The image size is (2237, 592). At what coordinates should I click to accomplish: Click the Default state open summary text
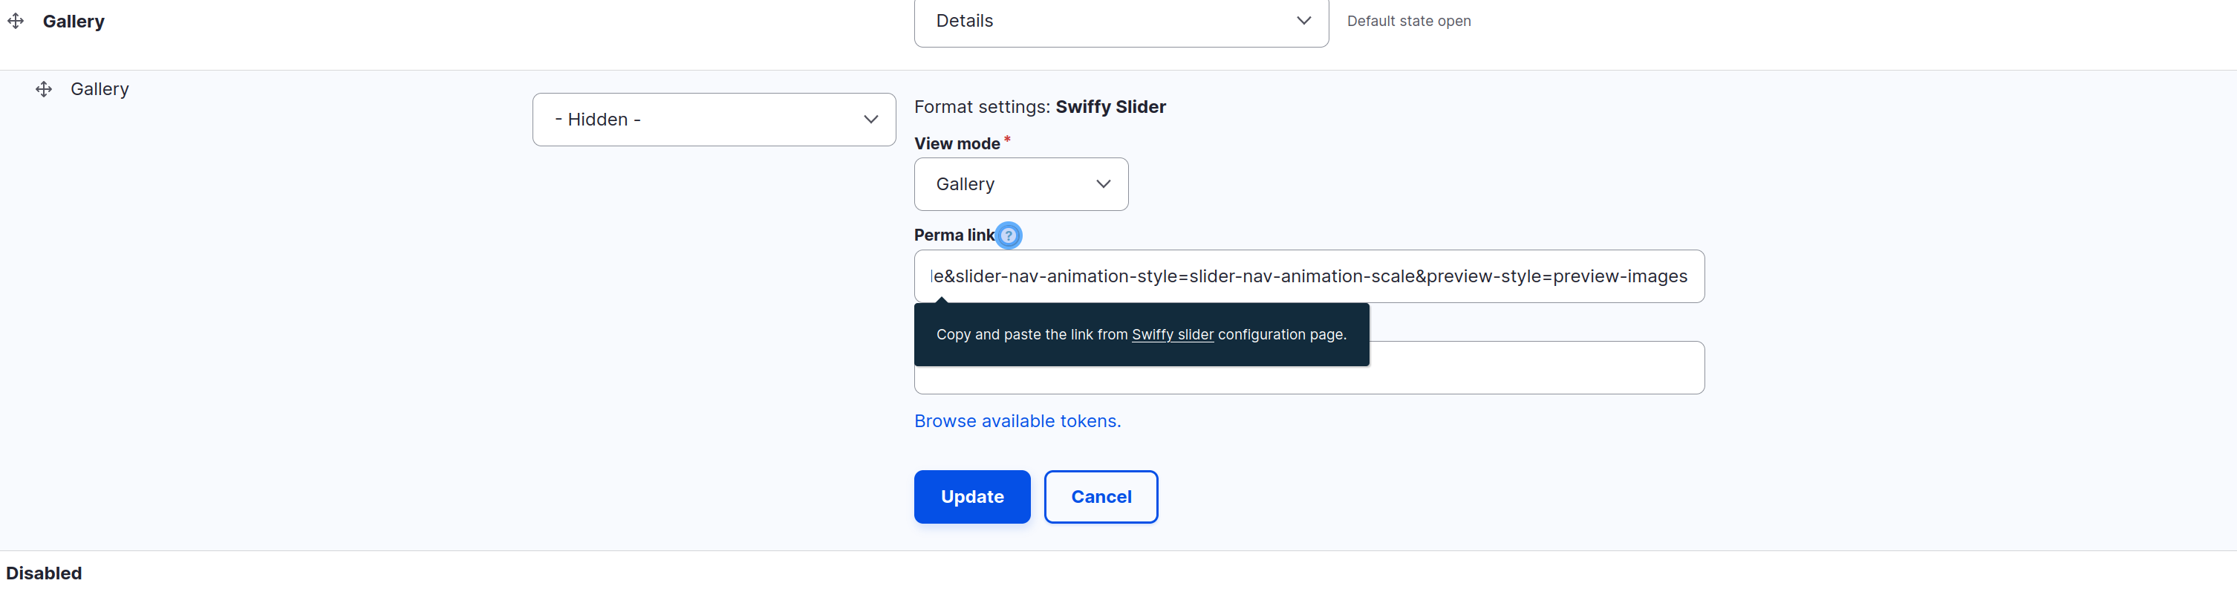[x=1409, y=21]
